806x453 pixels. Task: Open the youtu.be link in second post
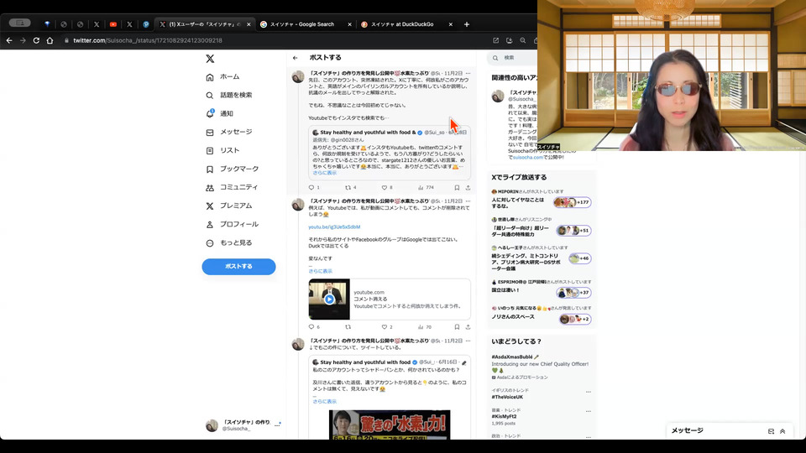tap(334, 227)
